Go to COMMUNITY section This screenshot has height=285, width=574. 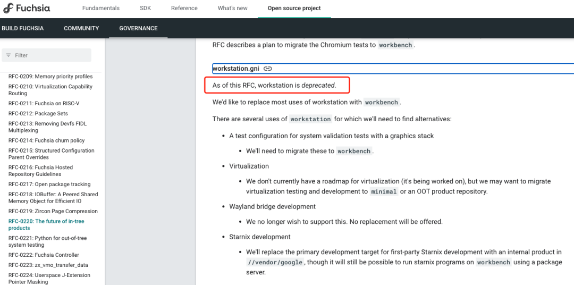(81, 28)
